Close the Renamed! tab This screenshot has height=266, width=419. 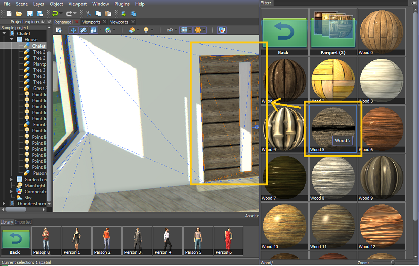[77, 22]
